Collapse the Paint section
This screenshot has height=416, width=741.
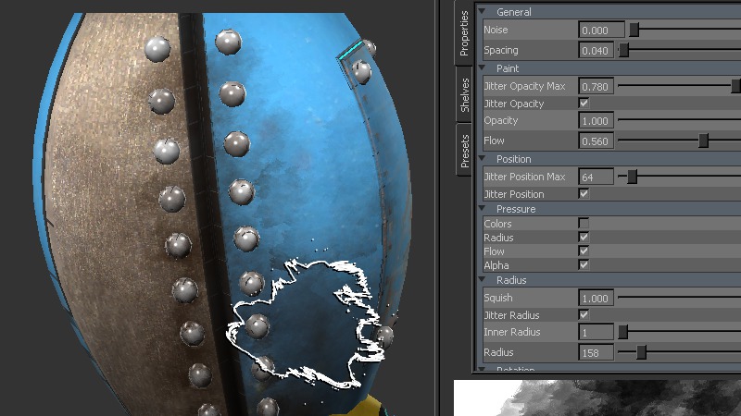(x=482, y=67)
